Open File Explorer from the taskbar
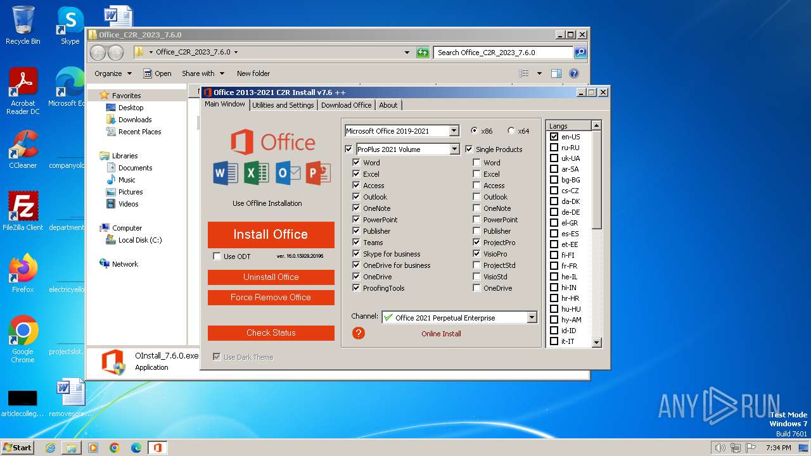This screenshot has width=811, height=456. tap(72, 448)
